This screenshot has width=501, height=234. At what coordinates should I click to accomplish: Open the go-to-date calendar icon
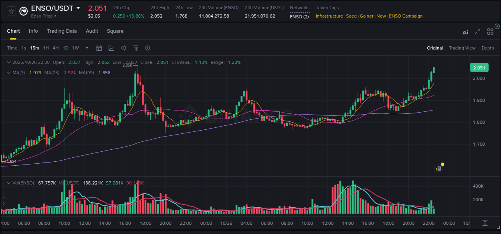click(99, 48)
